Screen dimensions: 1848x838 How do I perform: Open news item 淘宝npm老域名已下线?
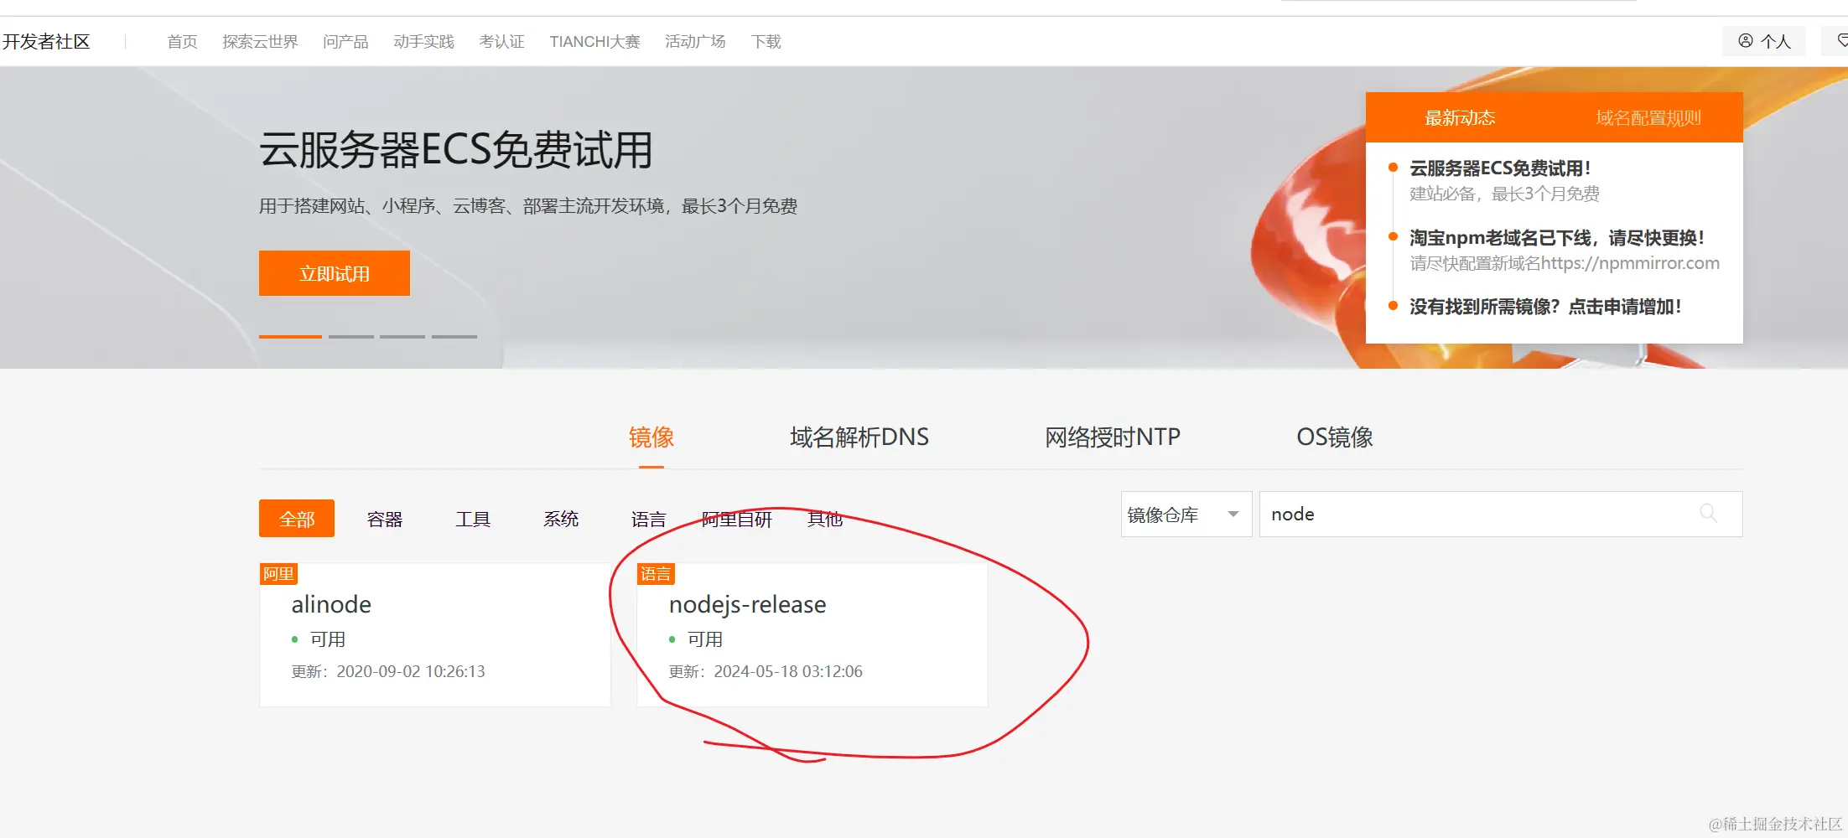pos(1557,238)
